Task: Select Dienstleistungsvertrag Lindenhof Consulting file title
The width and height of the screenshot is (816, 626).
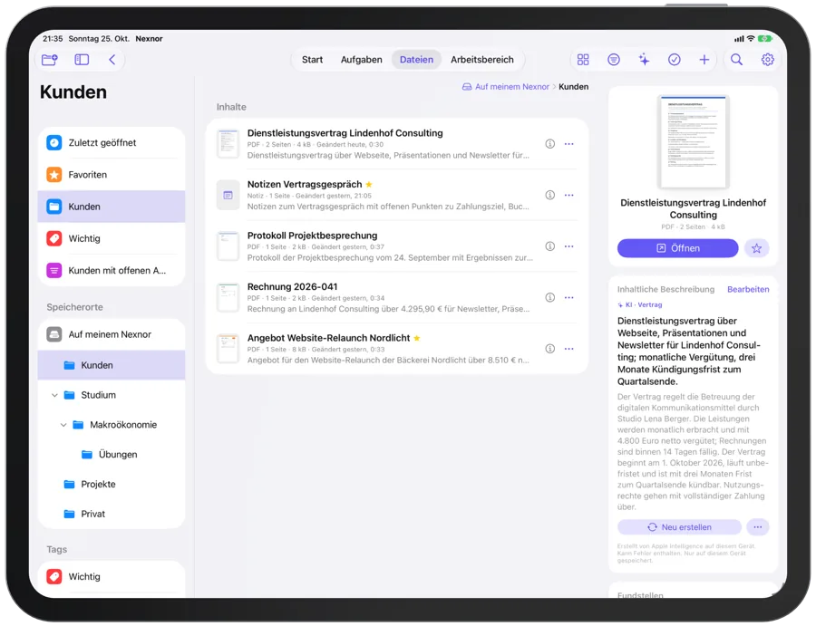Action: tap(345, 133)
